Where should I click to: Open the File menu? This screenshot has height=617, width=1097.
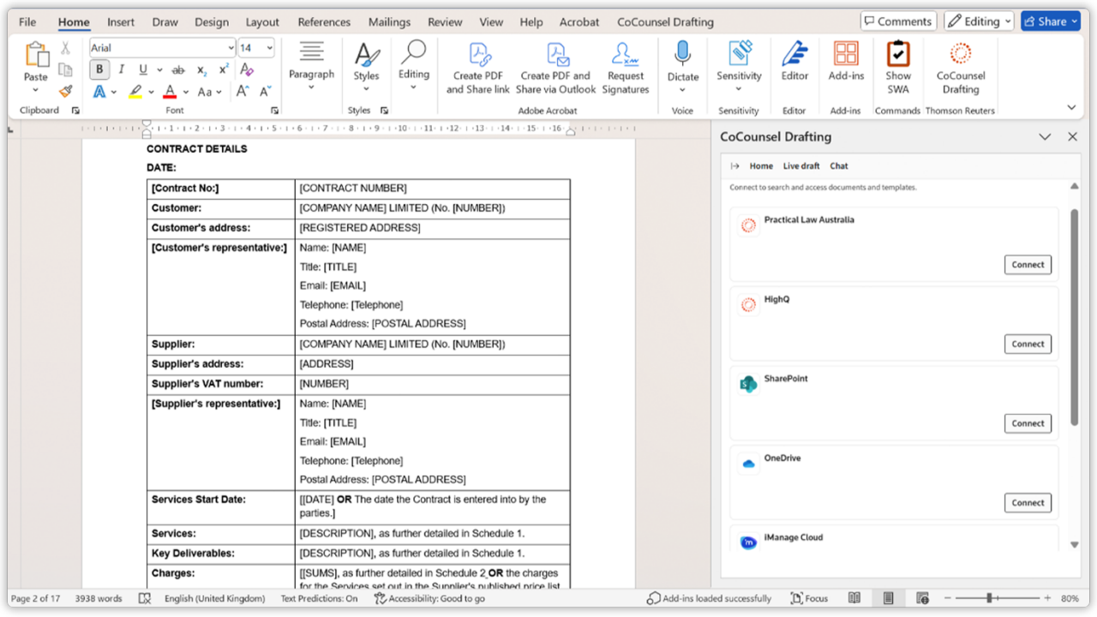[27, 22]
